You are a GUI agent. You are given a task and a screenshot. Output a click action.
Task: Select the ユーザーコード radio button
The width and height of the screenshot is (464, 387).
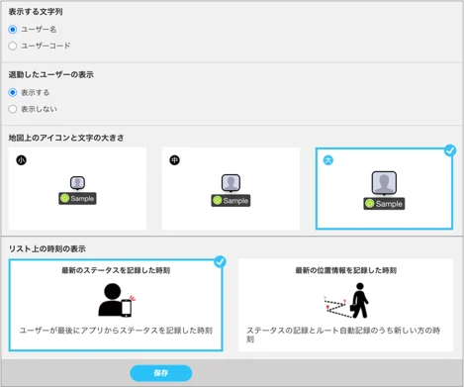tap(13, 46)
